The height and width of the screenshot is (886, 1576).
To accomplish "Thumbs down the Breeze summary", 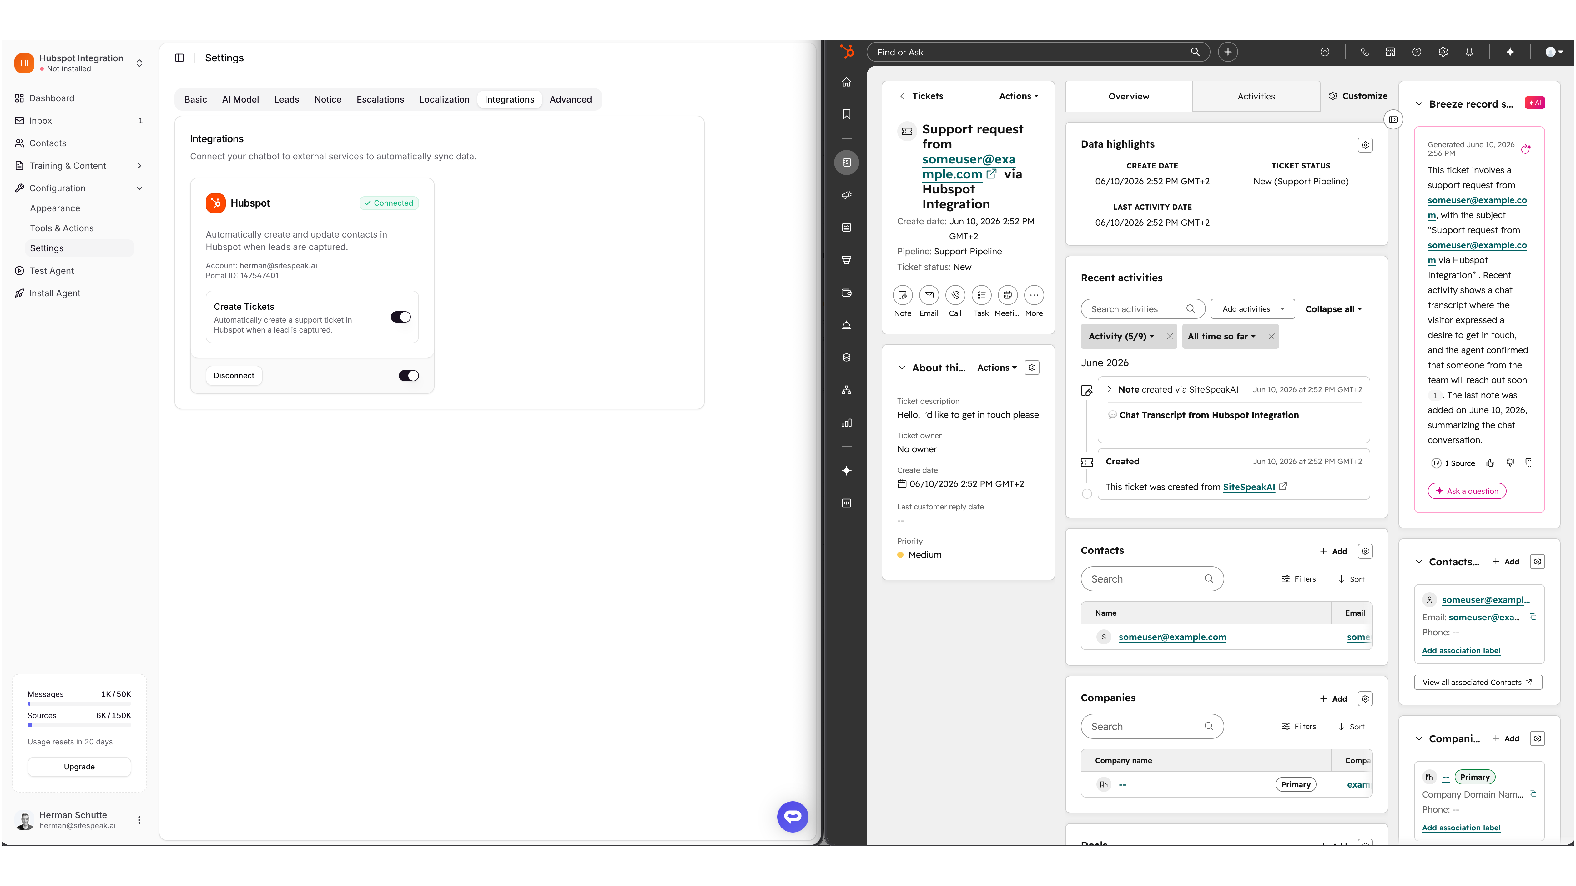I will click(1510, 463).
